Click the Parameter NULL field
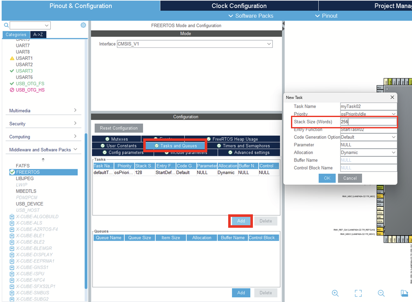 pos(368,145)
